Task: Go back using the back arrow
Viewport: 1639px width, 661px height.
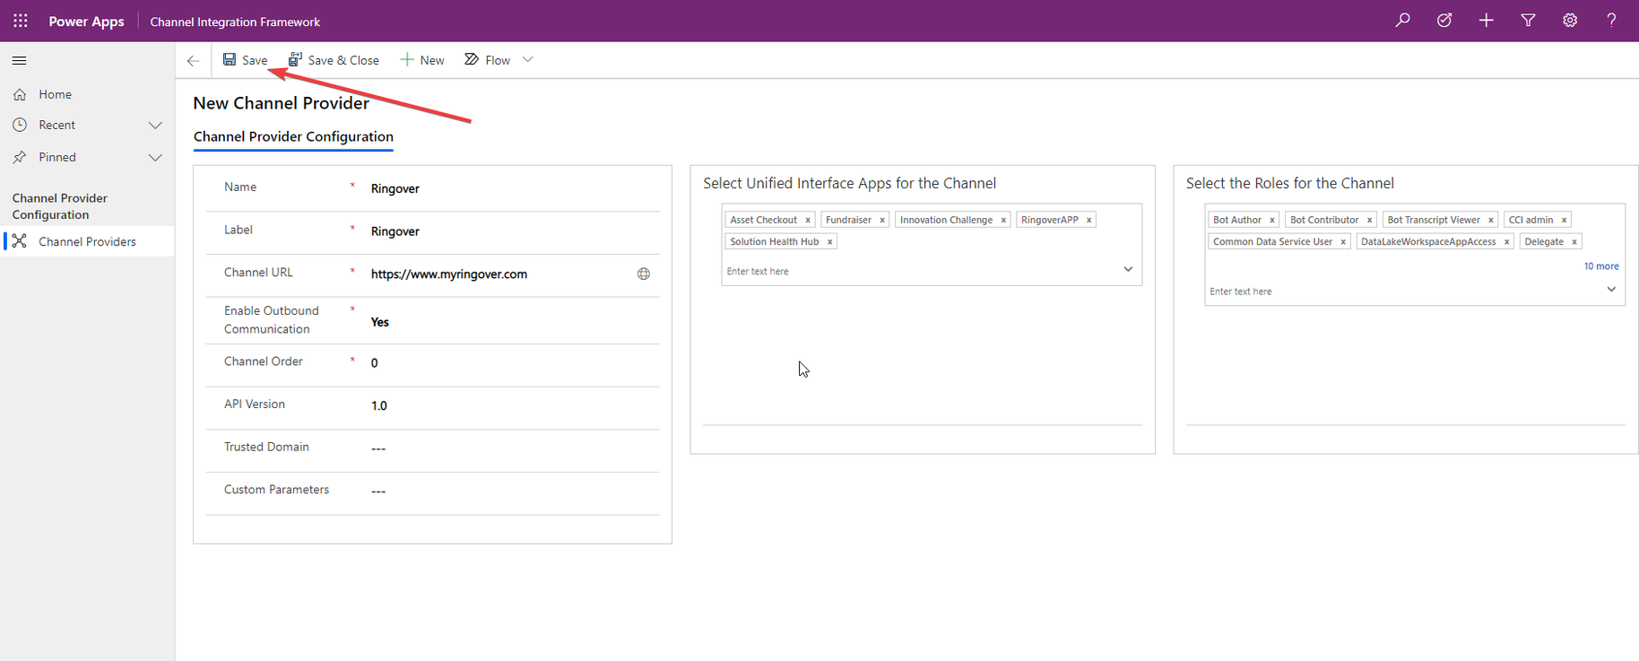Action: click(193, 60)
